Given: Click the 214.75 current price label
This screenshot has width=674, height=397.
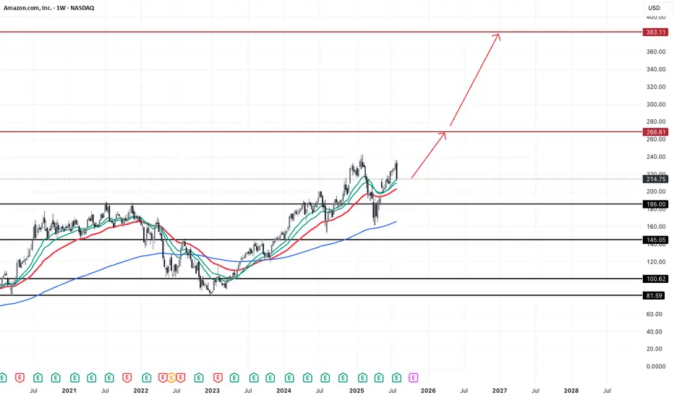Looking at the screenshot, I should click(655, 179).
